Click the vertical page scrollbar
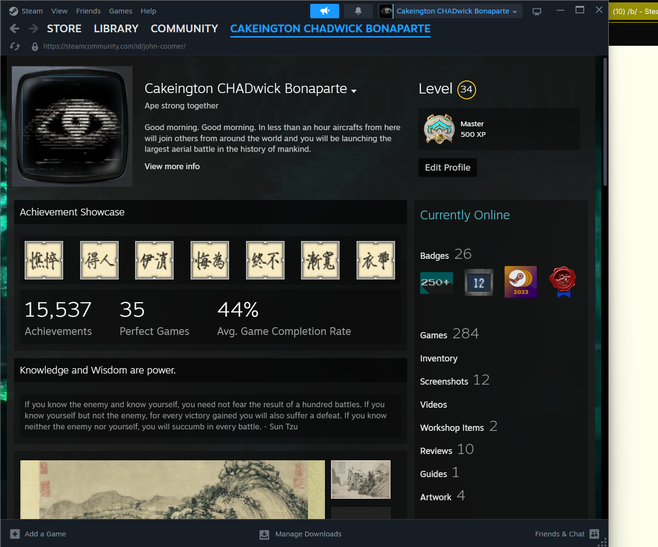658x547 pixels. (x=605, y=122)
